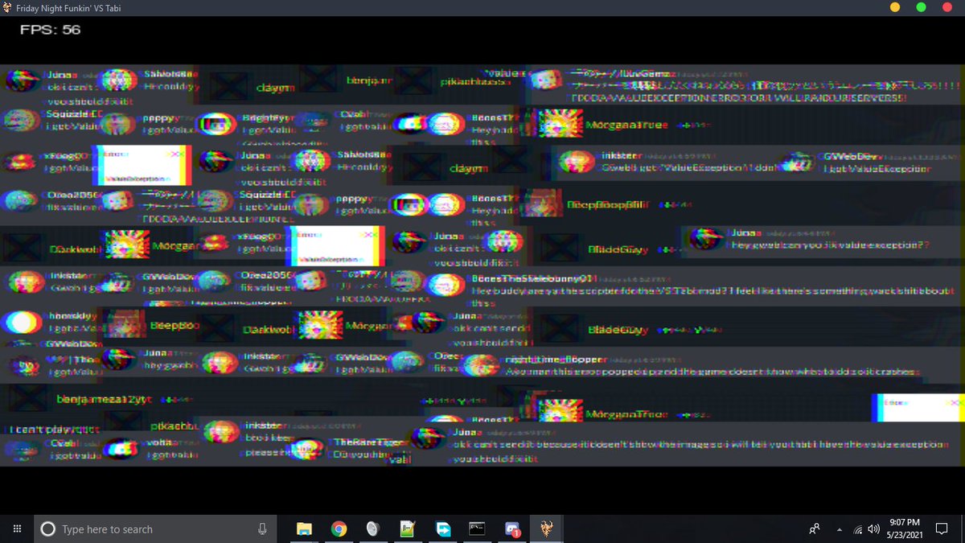The height and width of the screenshot is (543, 965).
Task: Click the game's title bar app icon
Action: click(6, 7)
